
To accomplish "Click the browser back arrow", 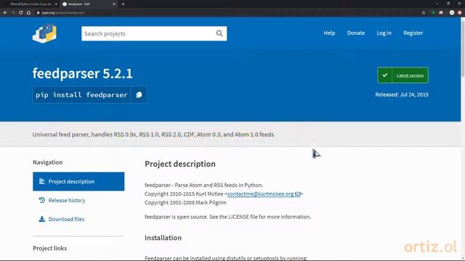I will [x=5, y=13].
